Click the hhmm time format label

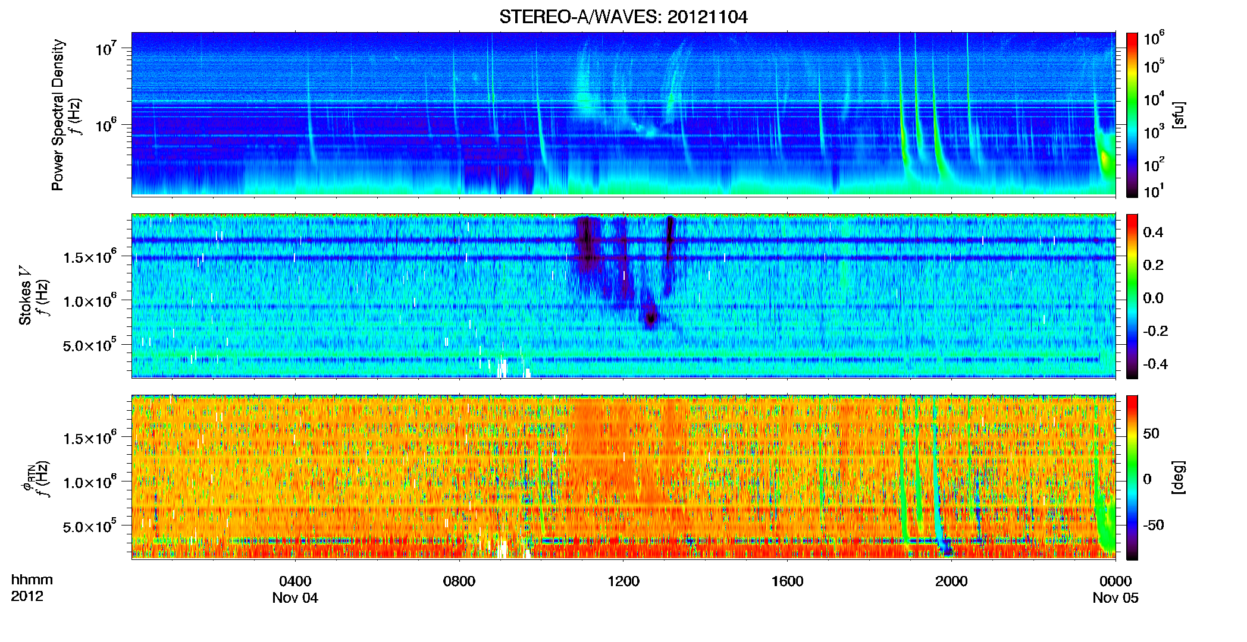pos(32,580)
